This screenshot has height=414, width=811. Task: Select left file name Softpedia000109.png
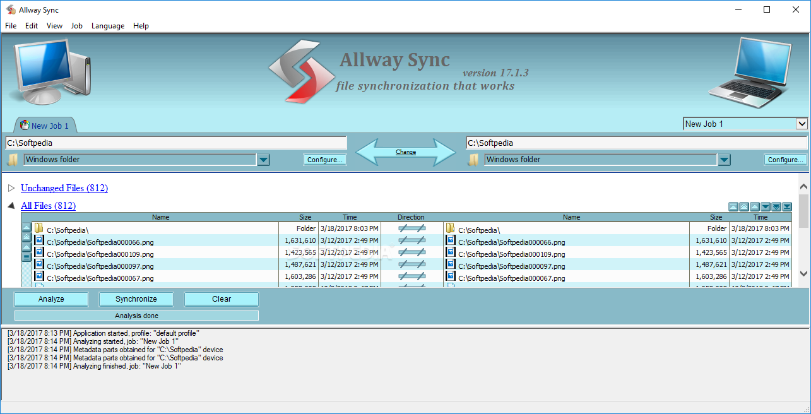click(x=100, y=254)
